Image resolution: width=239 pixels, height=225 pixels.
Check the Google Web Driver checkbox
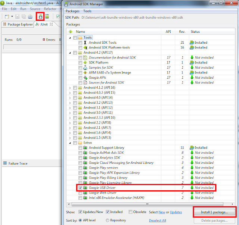click(x=80, y=193)
